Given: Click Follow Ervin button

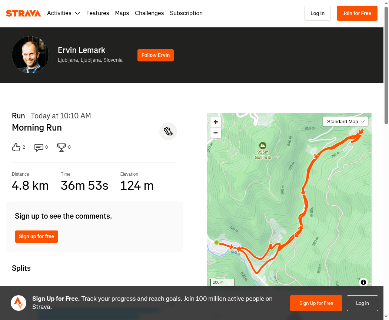Looking at the screenshot, I should 156,55.
